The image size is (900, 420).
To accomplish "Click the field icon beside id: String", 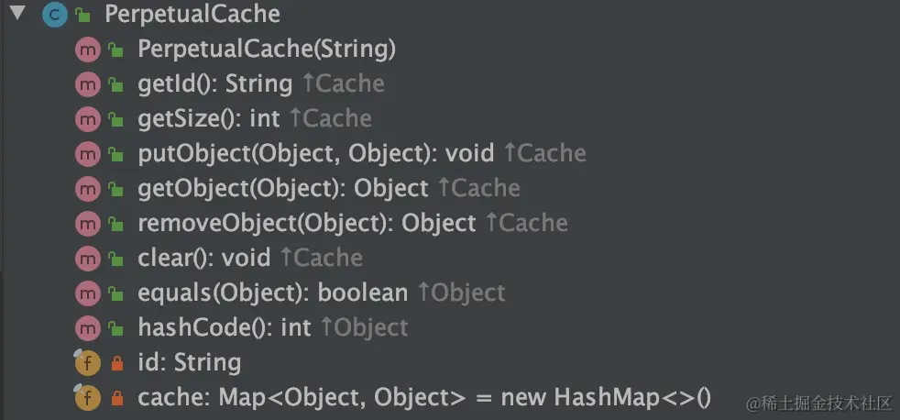I will point(86,363).
